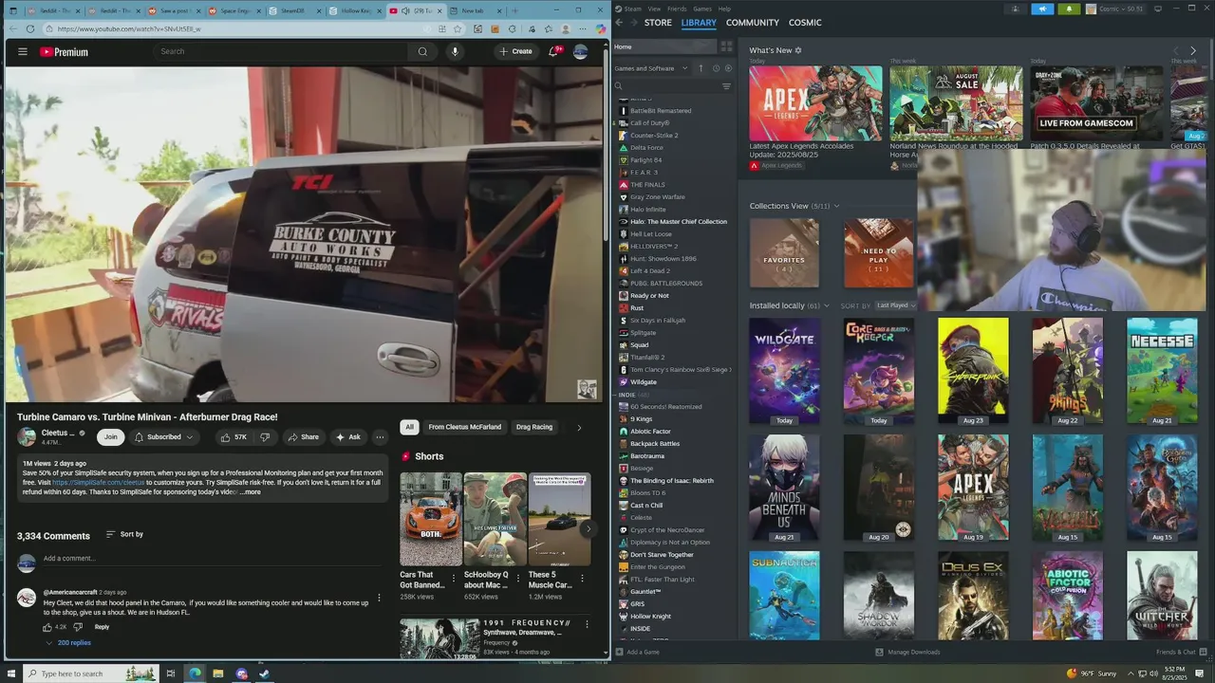This screenshot has height=683, width=1215.
Task: Go back in Steam navigation
Action: point(619,22)
